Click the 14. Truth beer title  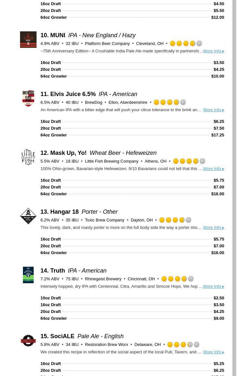[53, 271]
